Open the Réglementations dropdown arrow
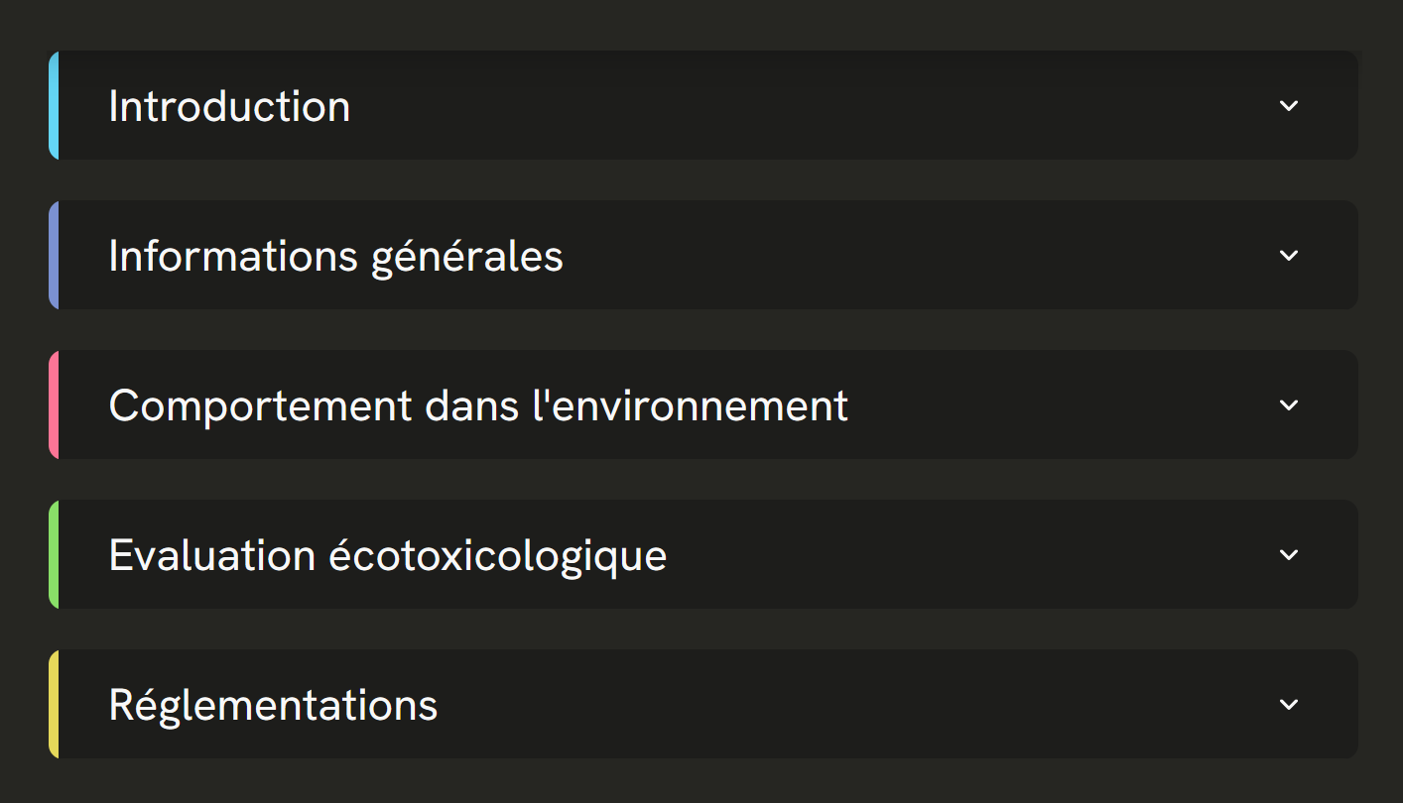The height and width of the screenshot is (803, 1403). (x=1288, y=704)
